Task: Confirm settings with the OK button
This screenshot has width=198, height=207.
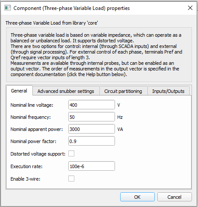Action: point(137,197)
